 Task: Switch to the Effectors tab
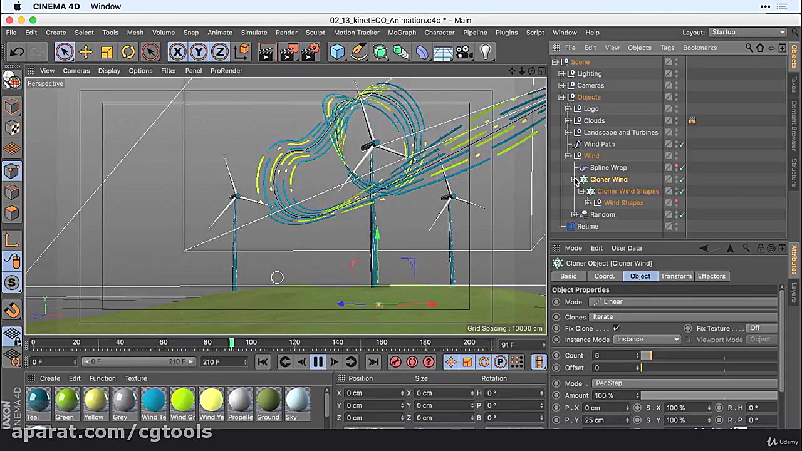point(711,276)
